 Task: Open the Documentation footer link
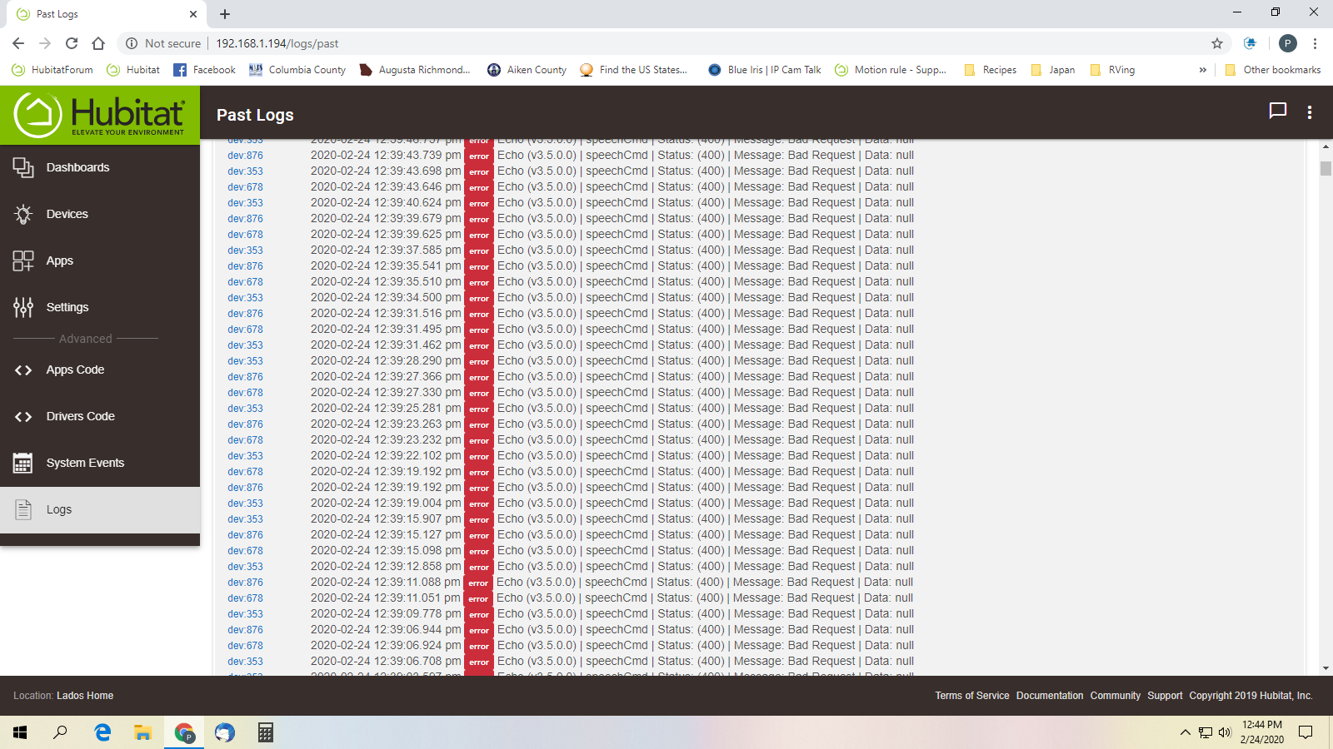coord(1049,696)
